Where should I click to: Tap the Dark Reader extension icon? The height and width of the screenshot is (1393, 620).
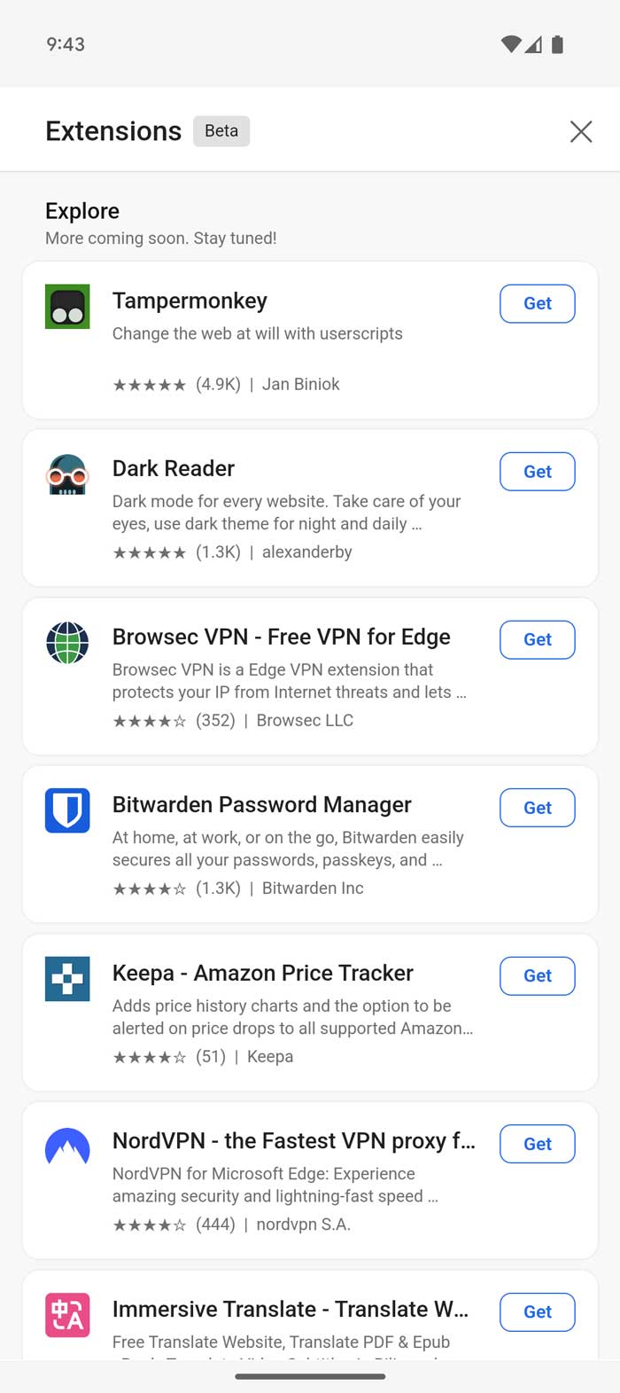[67, 474]
